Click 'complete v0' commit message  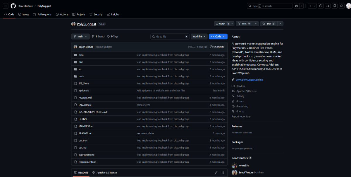(x=143, y=105)
